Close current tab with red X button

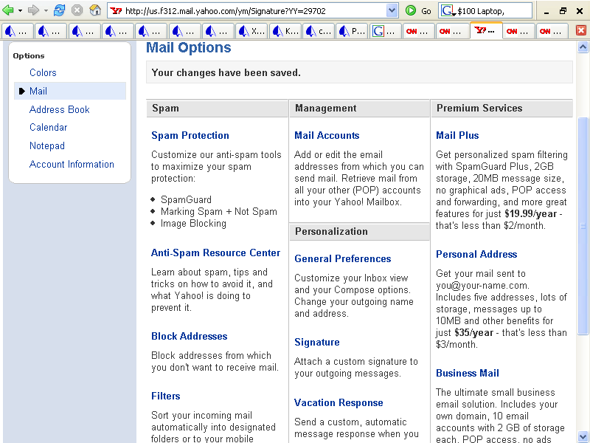click(x=581, y=30)
